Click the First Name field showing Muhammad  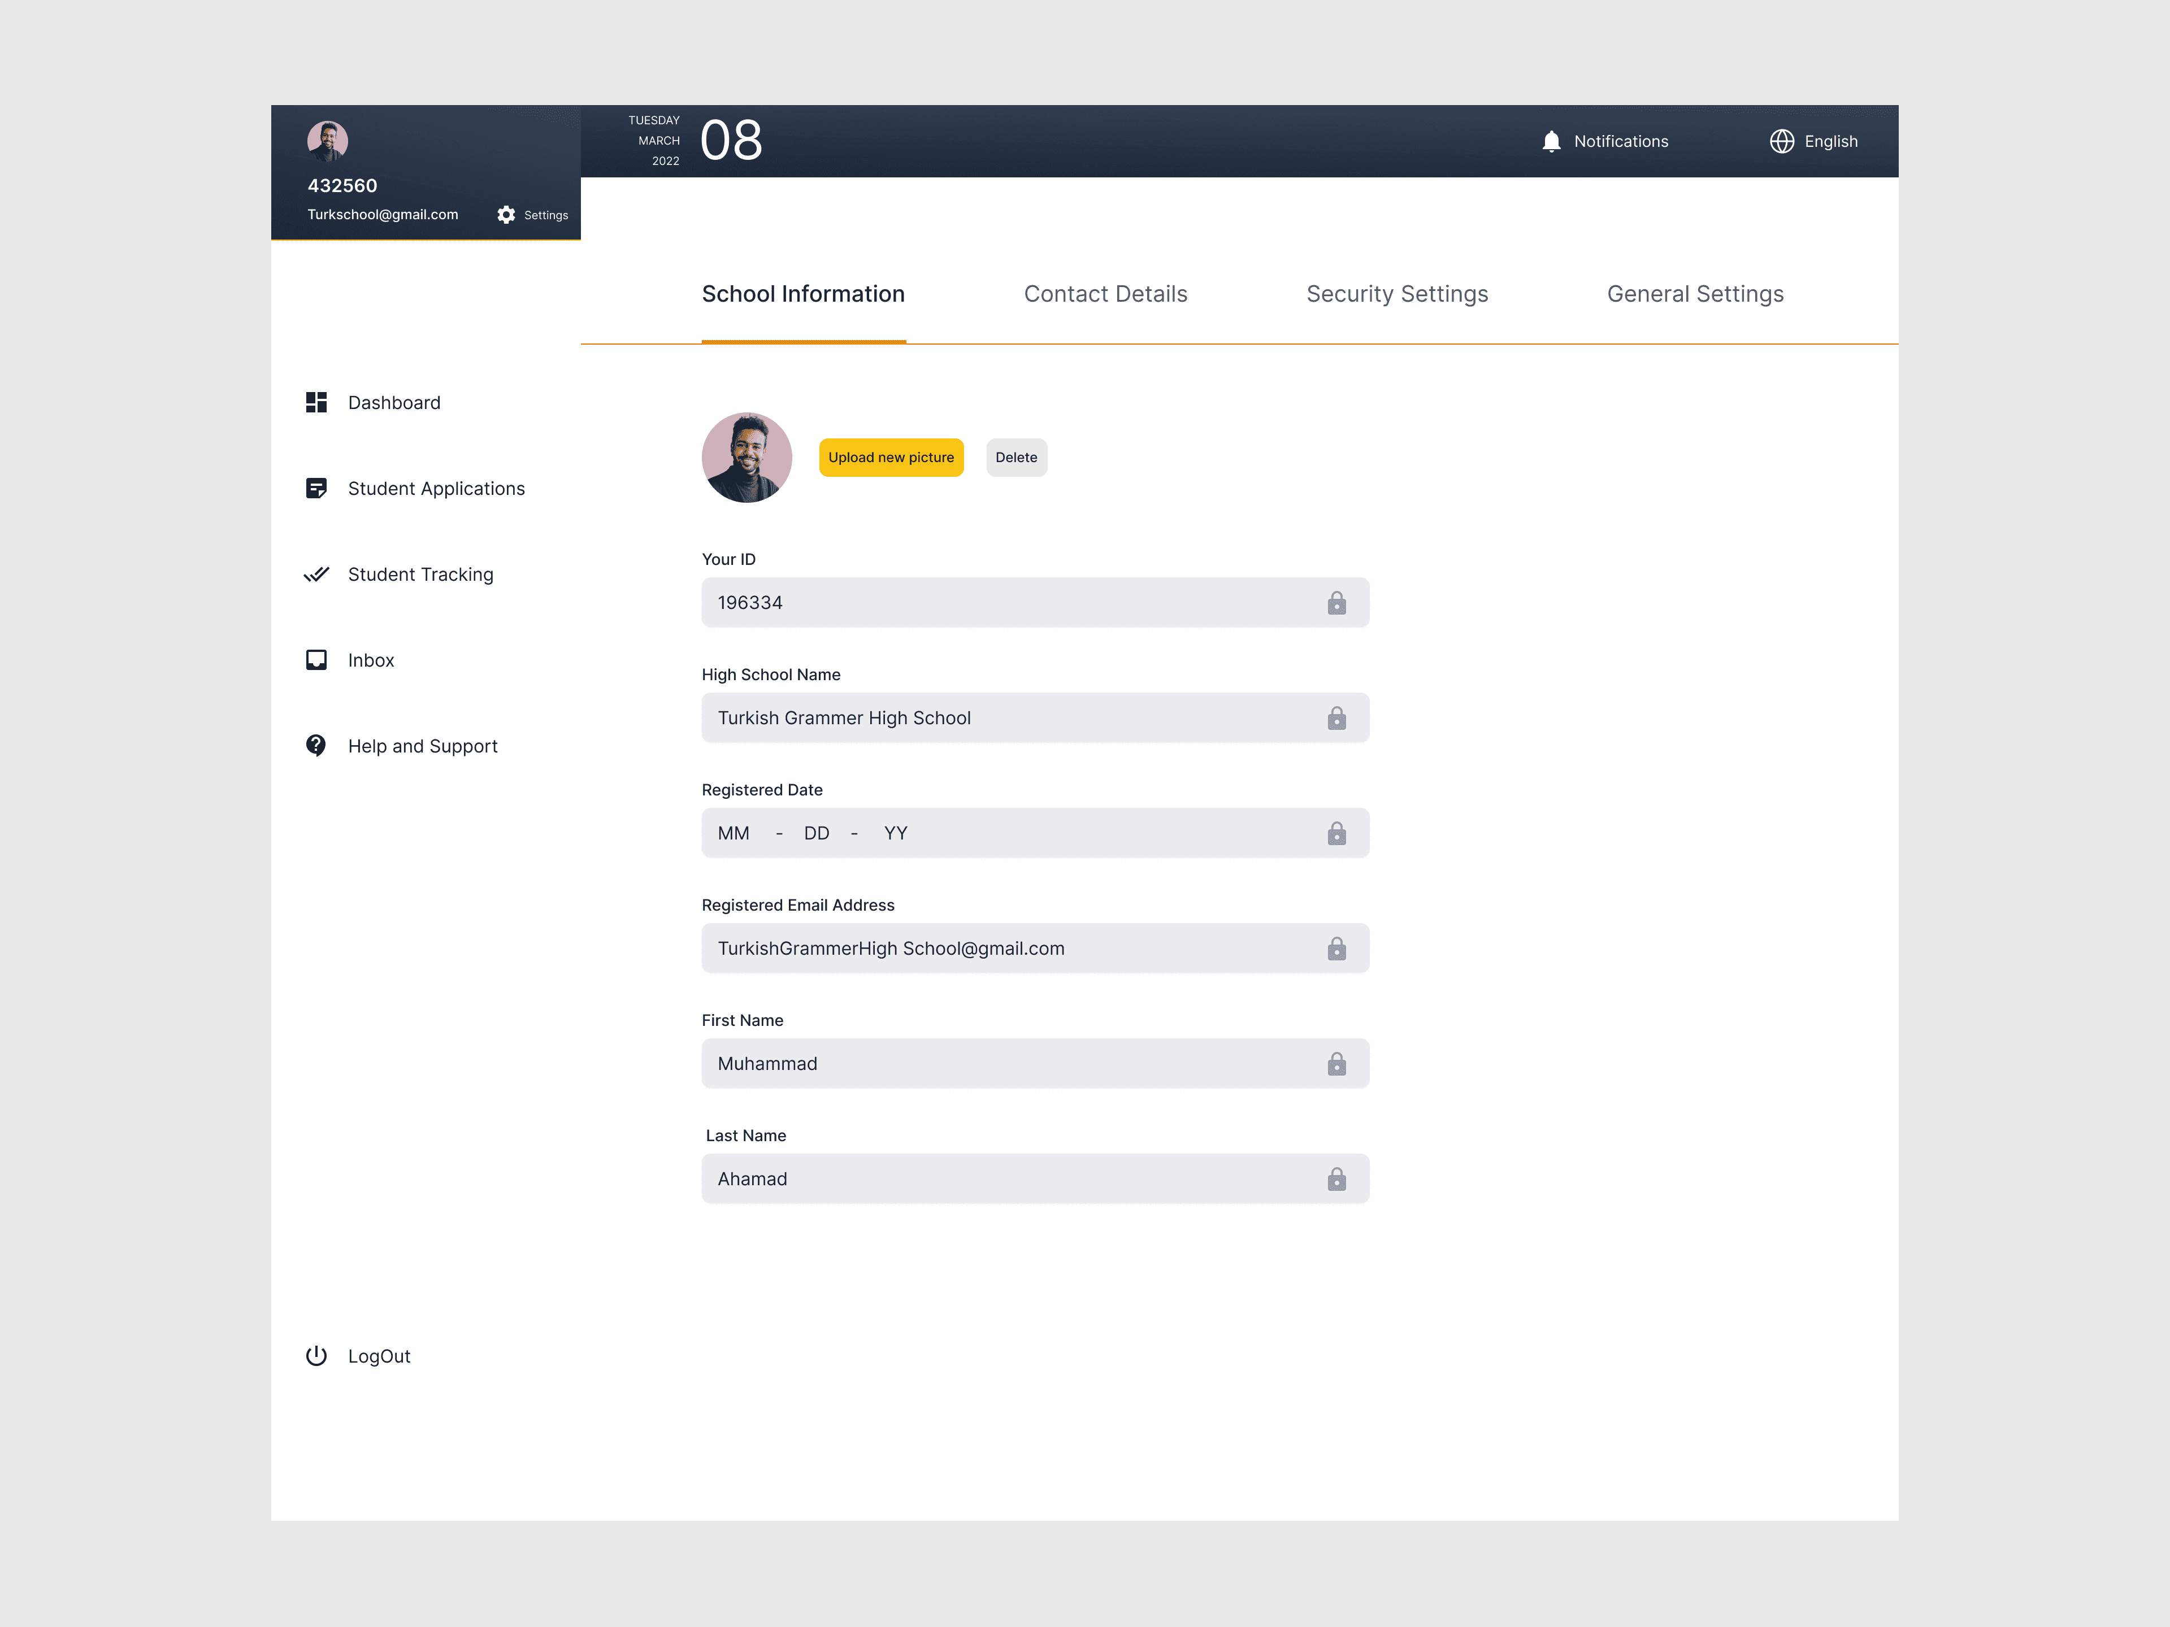pyautogui.click(x=1010, y=1063)
